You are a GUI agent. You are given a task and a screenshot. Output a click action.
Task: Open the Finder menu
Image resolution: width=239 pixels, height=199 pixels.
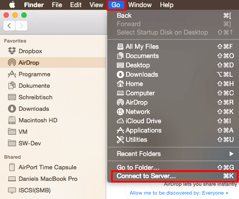[x=34, y=5]
